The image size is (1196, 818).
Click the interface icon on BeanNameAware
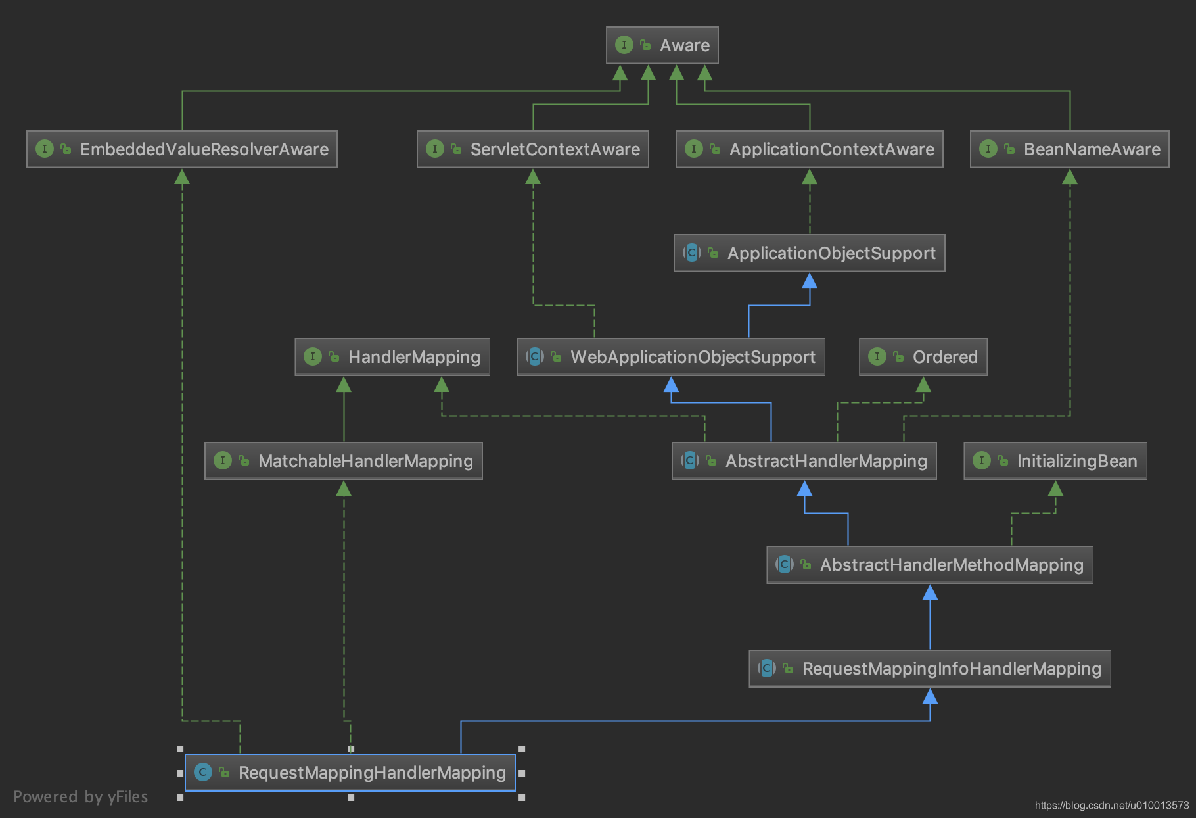pos(988,149)
